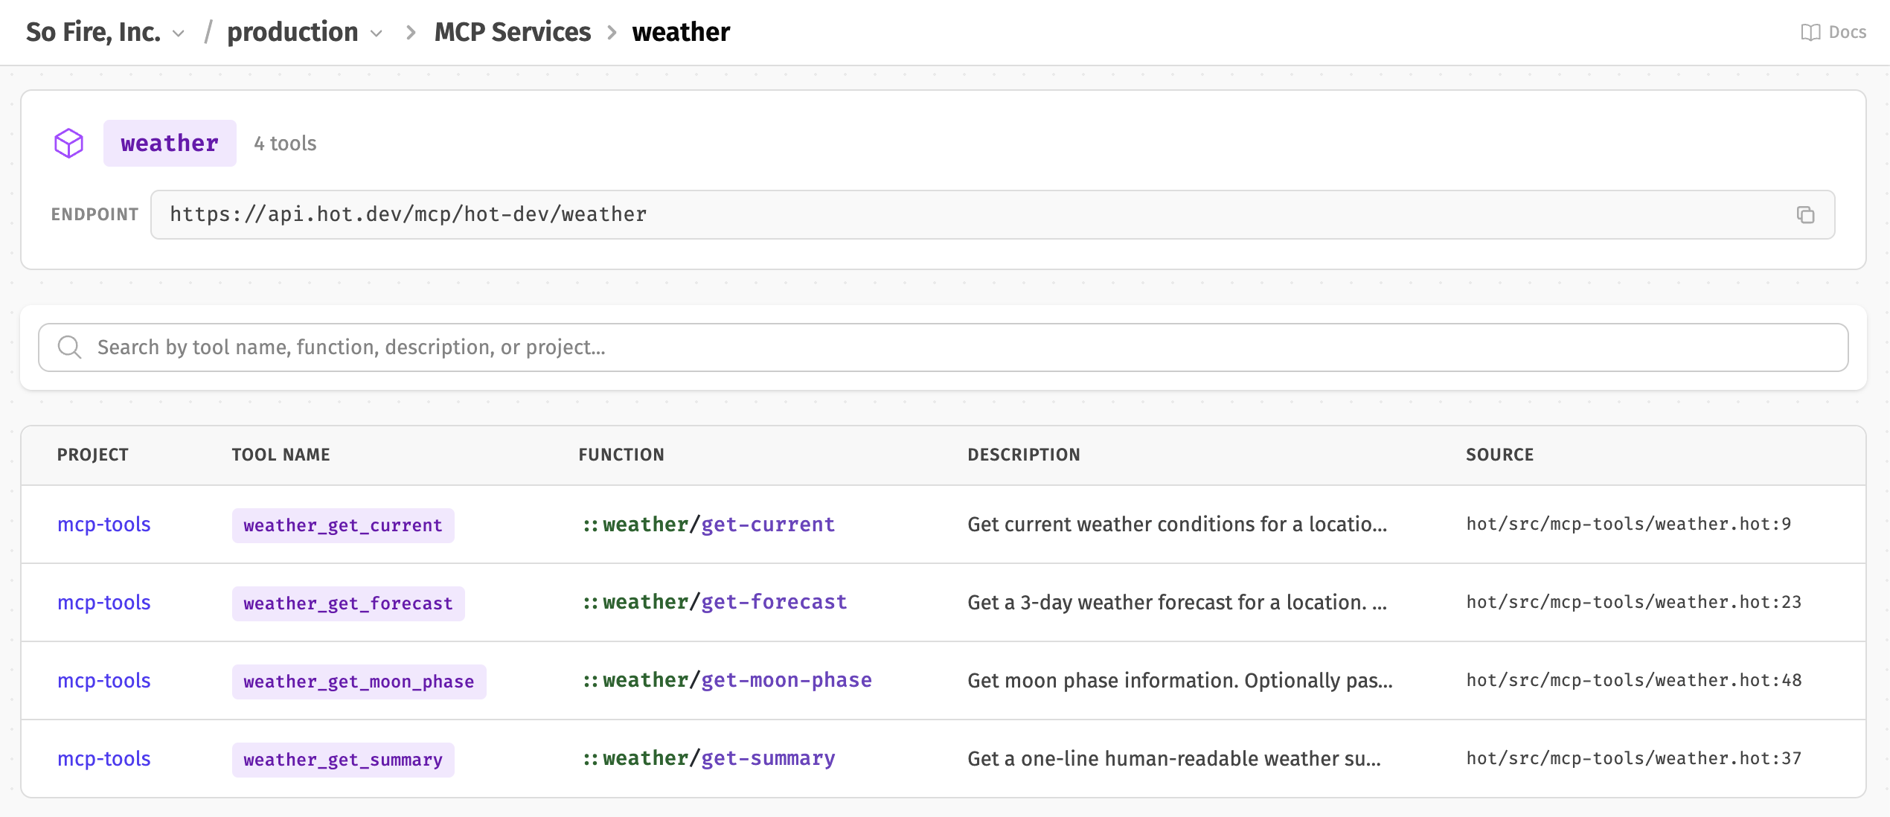Screen dimensions: 1890x817
Task: Click the purple cube service icon
Action: [69, 144]
